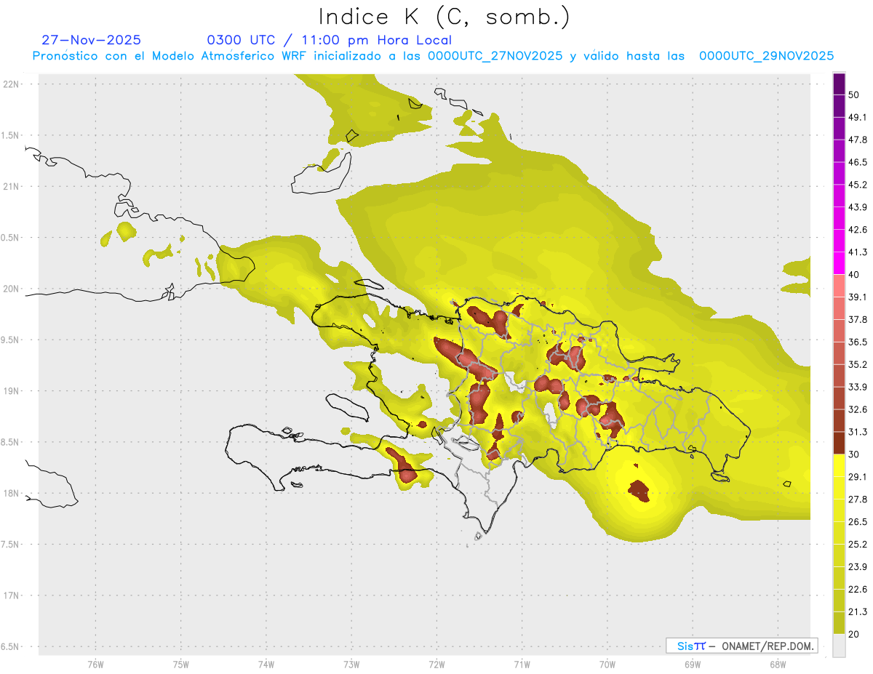Pick the magenta swatch between 40 and 41.3
873x674 pixels.
(839, 263)
